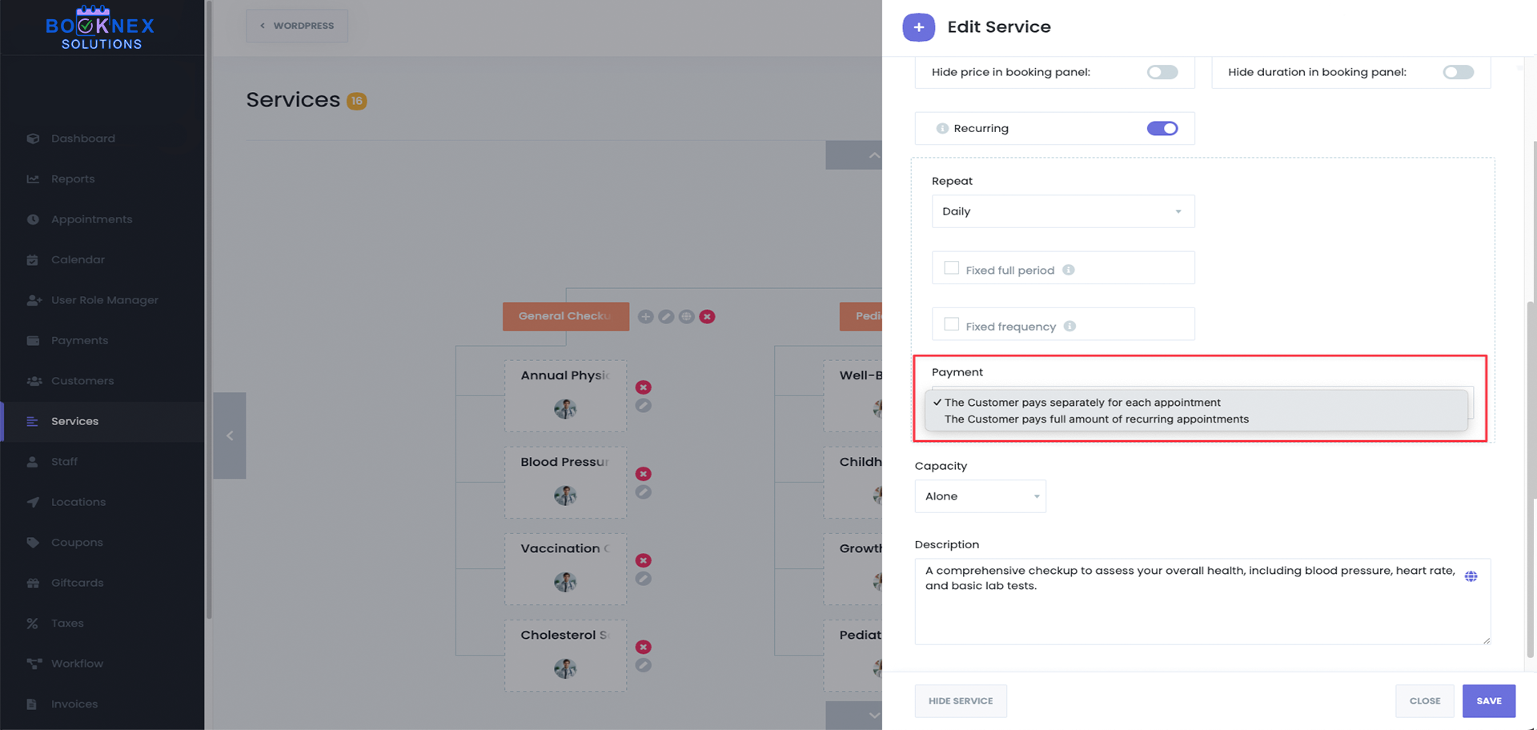
Task: Click the edit pencil icon for Blood Pressure service
Action: (643, 492)
